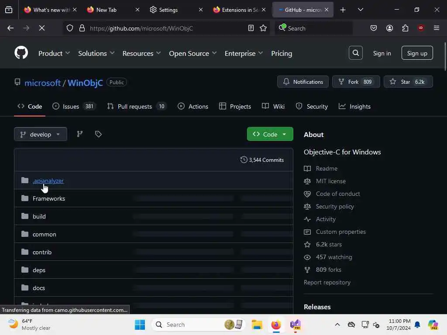Image resolution: width=447 pixels, height=335 pixels.
Task: Open the Pull requests tab
Action: click(x=137, y=106)
